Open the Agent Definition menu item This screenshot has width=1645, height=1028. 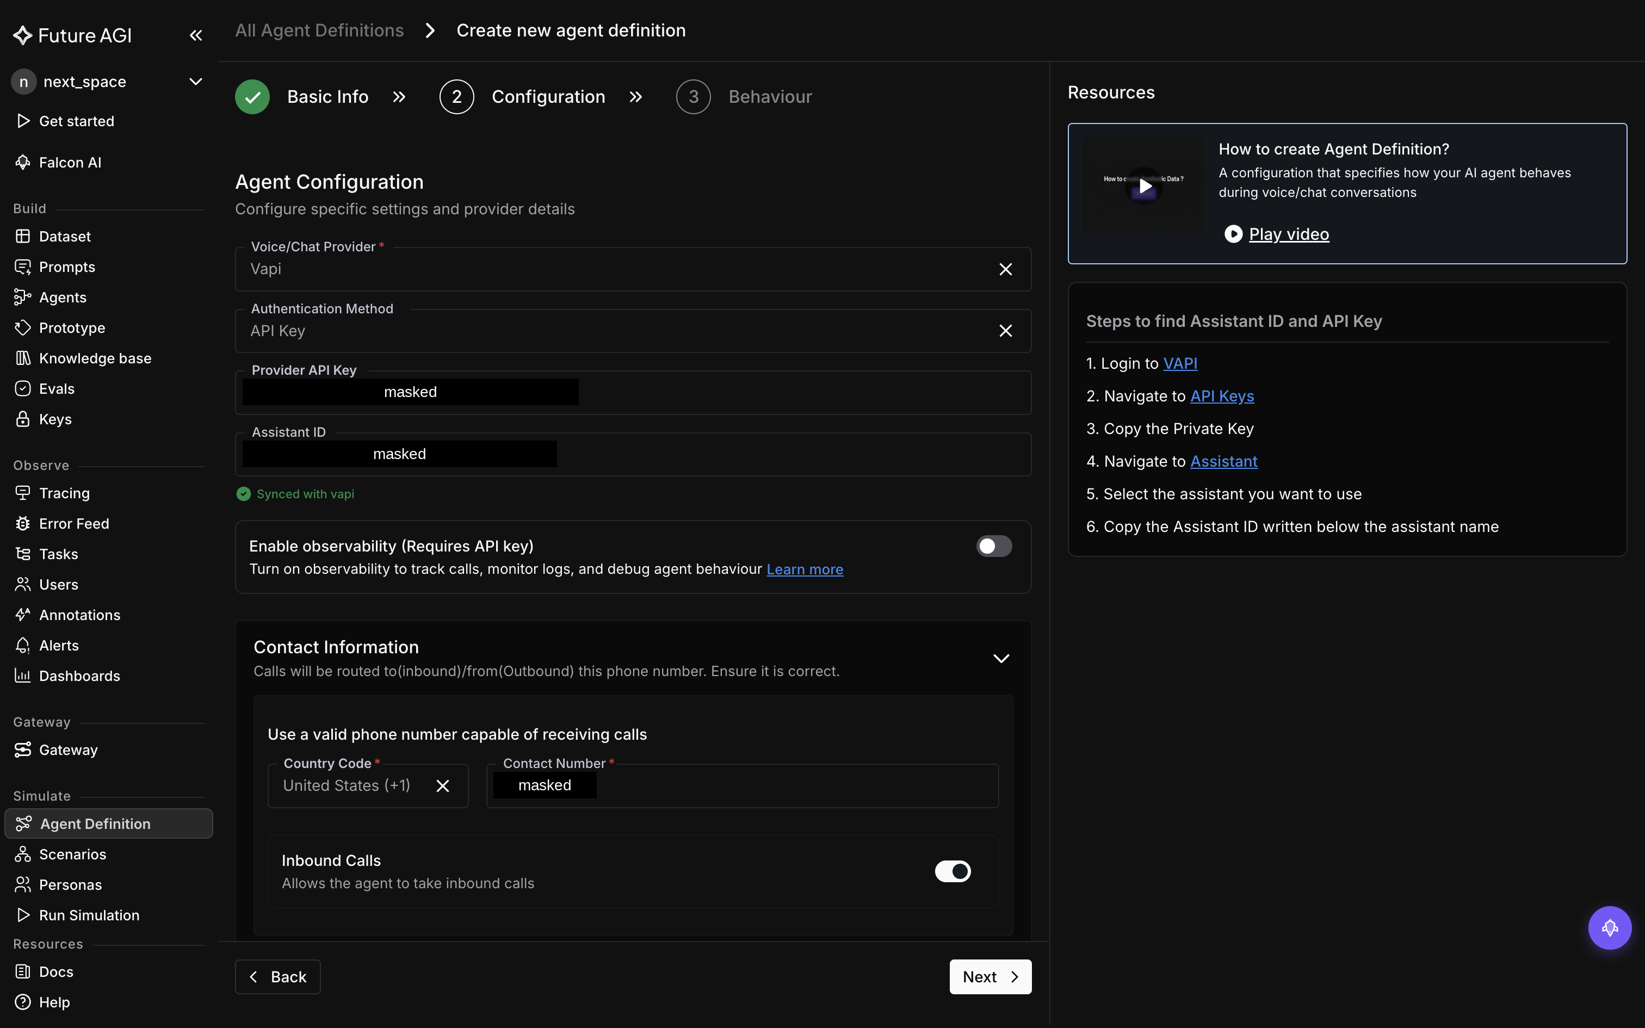tap(109, 823)
